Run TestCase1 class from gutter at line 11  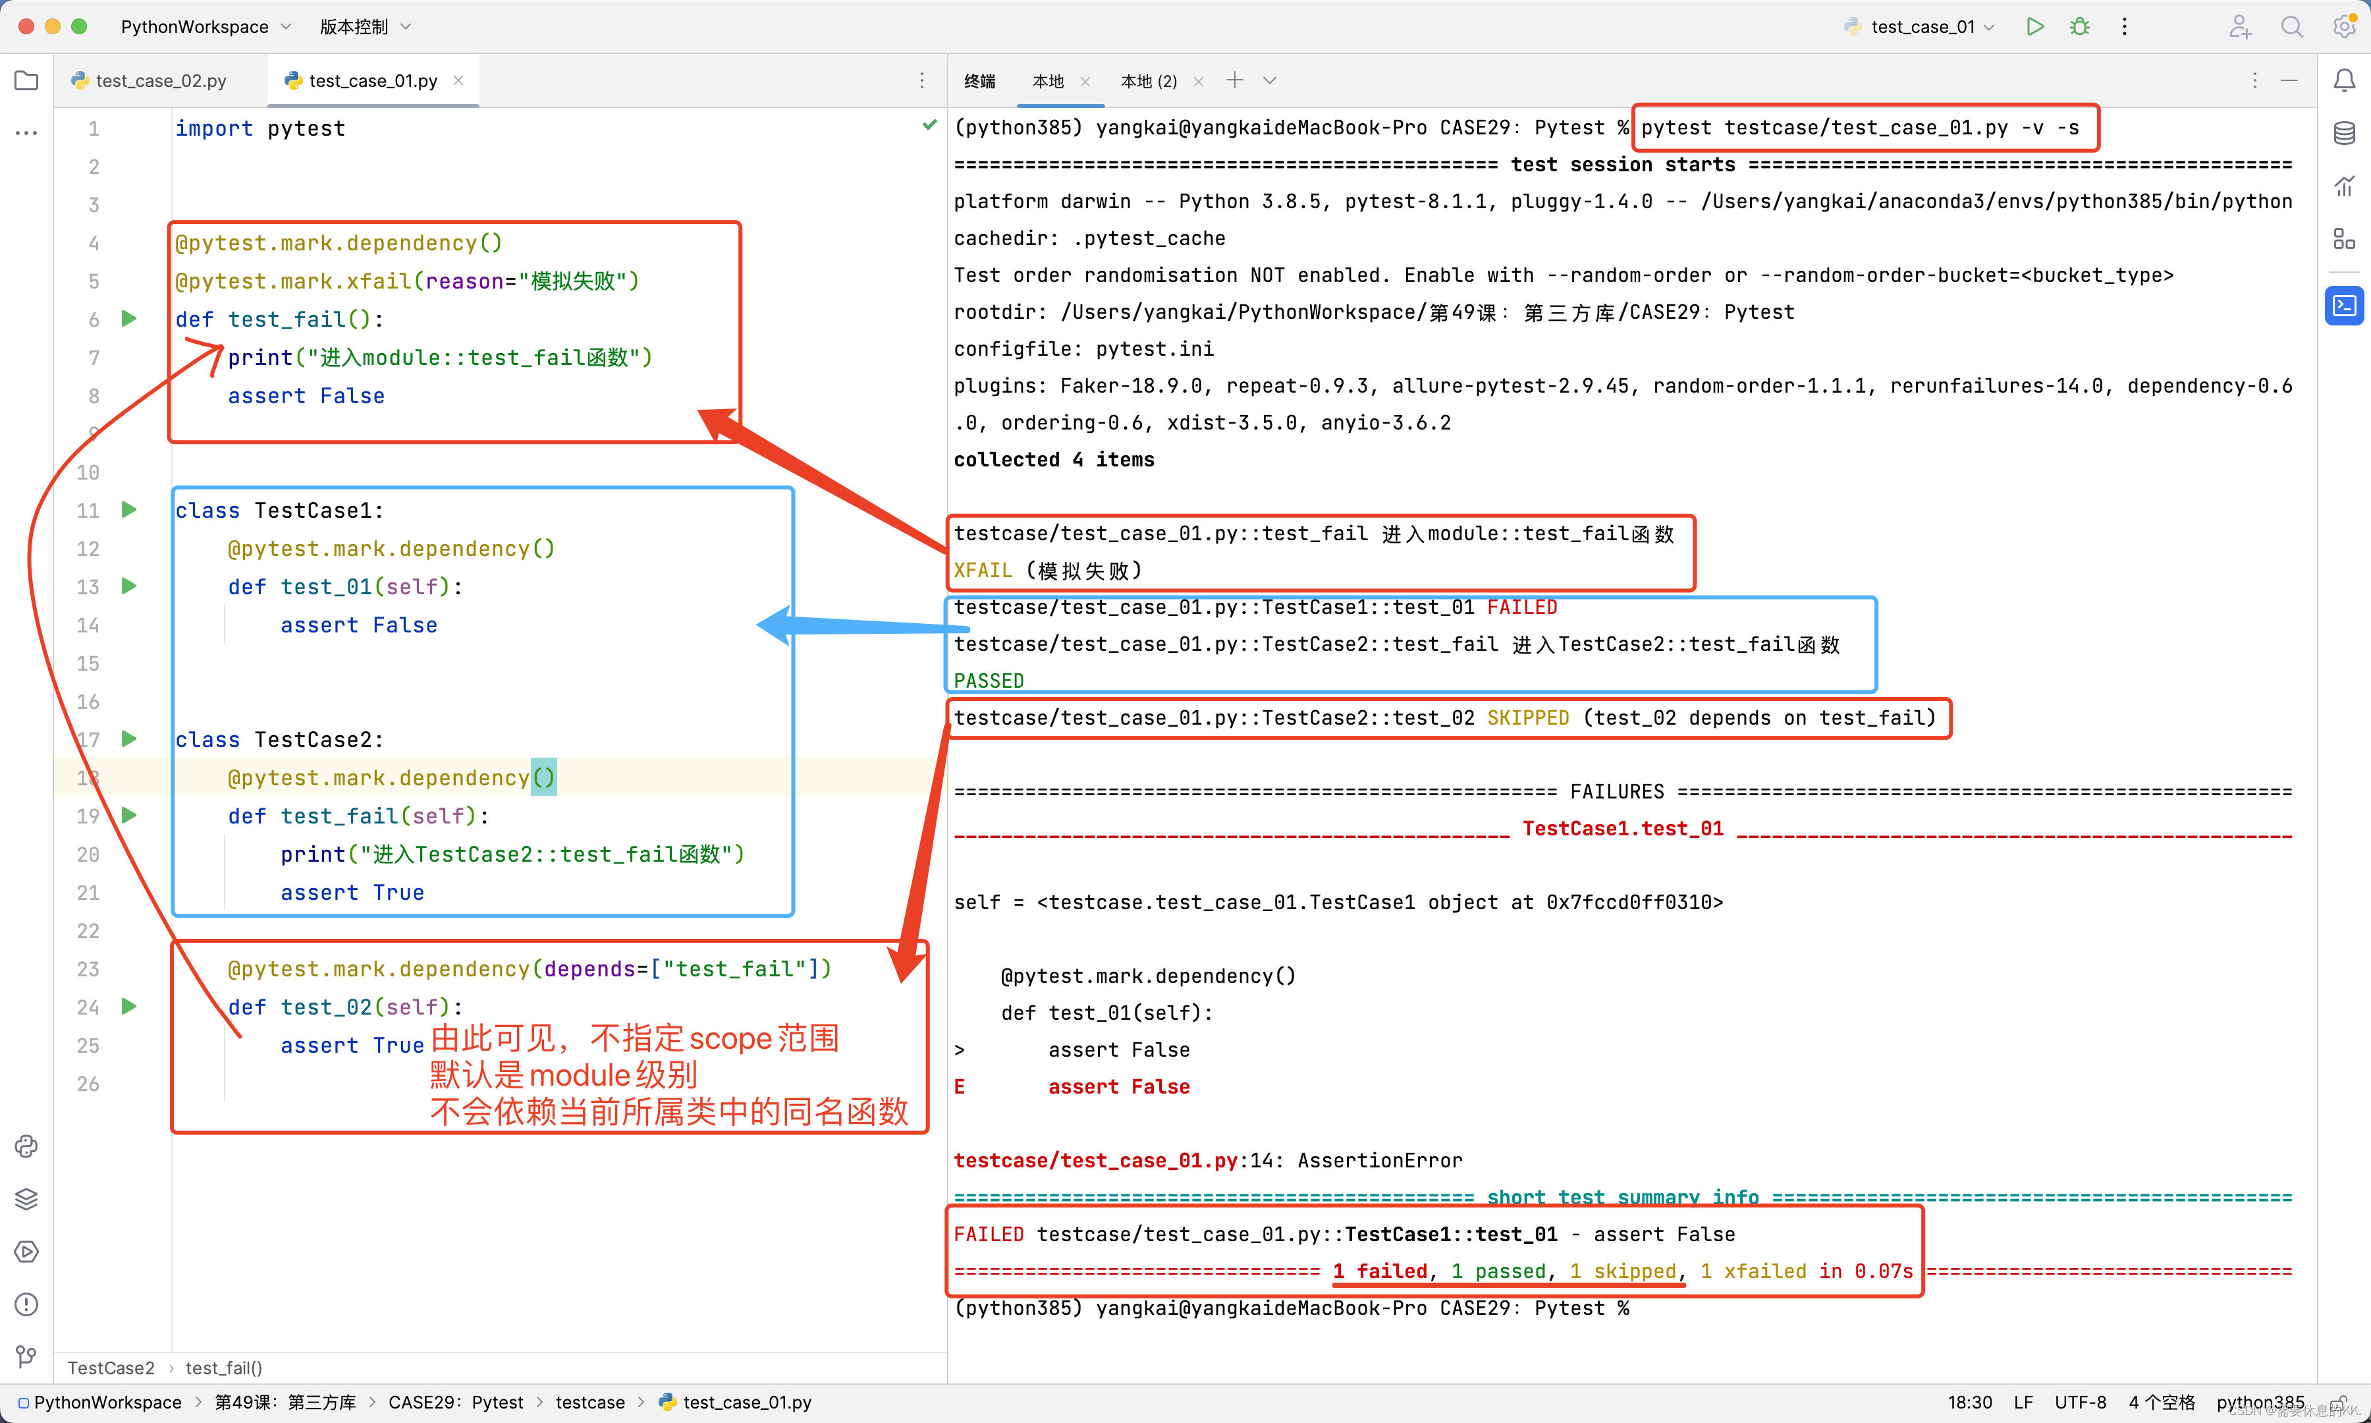(129, 509)
